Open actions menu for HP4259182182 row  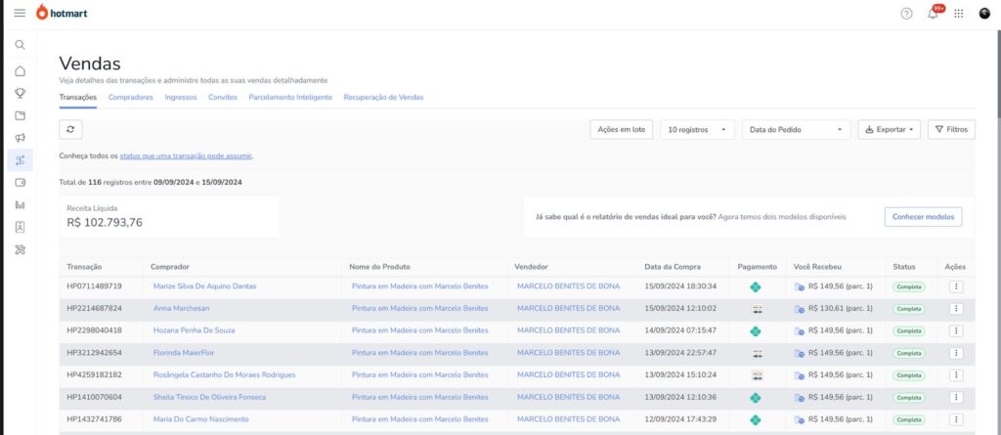[x=956, y=375]
